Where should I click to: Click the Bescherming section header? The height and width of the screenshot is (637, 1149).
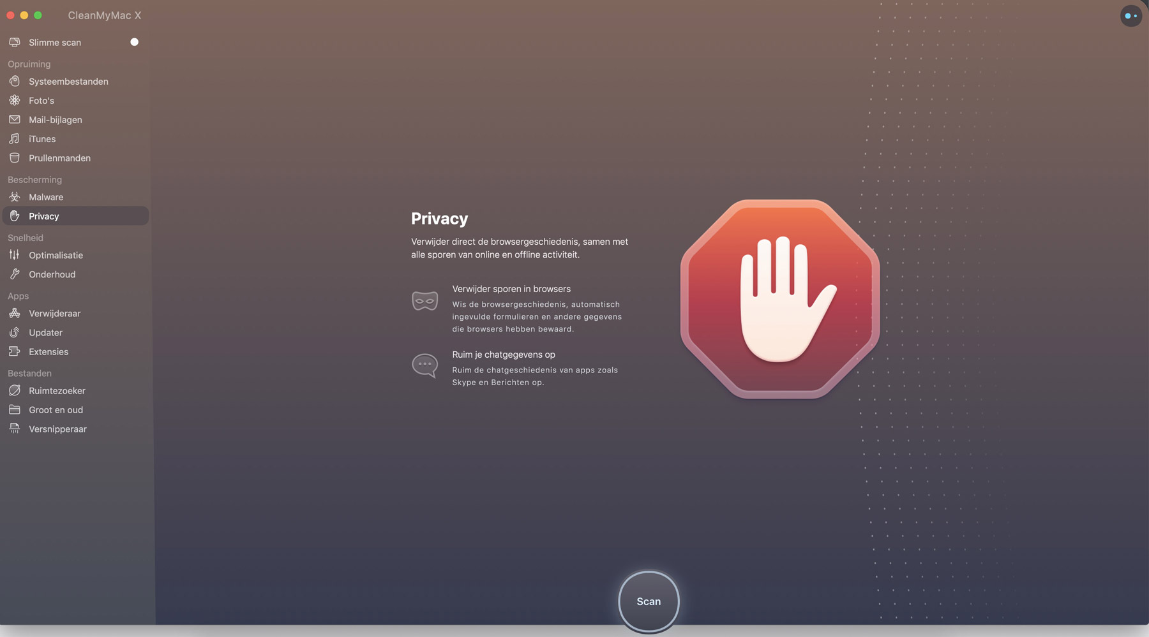[34, 179]
